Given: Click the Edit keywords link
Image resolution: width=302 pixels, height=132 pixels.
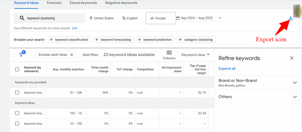Looking at the screenshot, I should (75, 28).
